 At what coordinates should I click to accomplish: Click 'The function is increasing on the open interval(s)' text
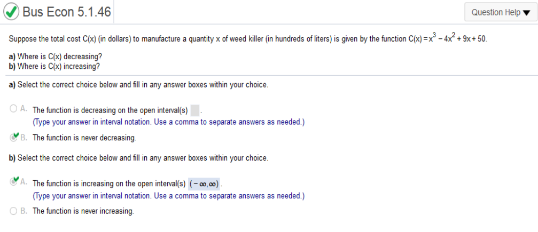tap(109, 183)
